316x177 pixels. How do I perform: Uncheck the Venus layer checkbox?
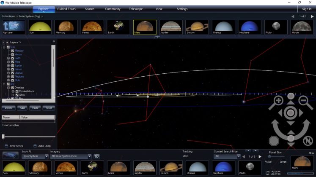coord(13,54)
